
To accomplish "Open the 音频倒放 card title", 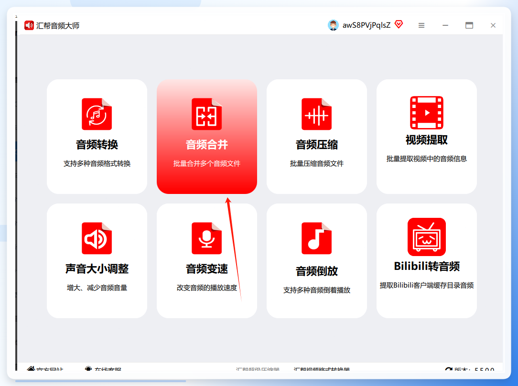I will [x=316, y=271].
